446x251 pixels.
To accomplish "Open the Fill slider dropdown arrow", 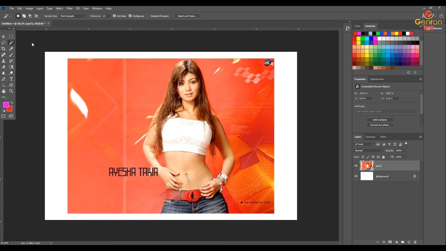I will tap(405, 157).
